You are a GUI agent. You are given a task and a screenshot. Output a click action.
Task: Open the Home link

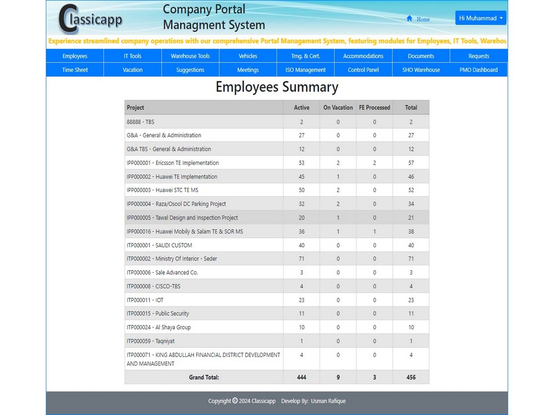[423, 19]
